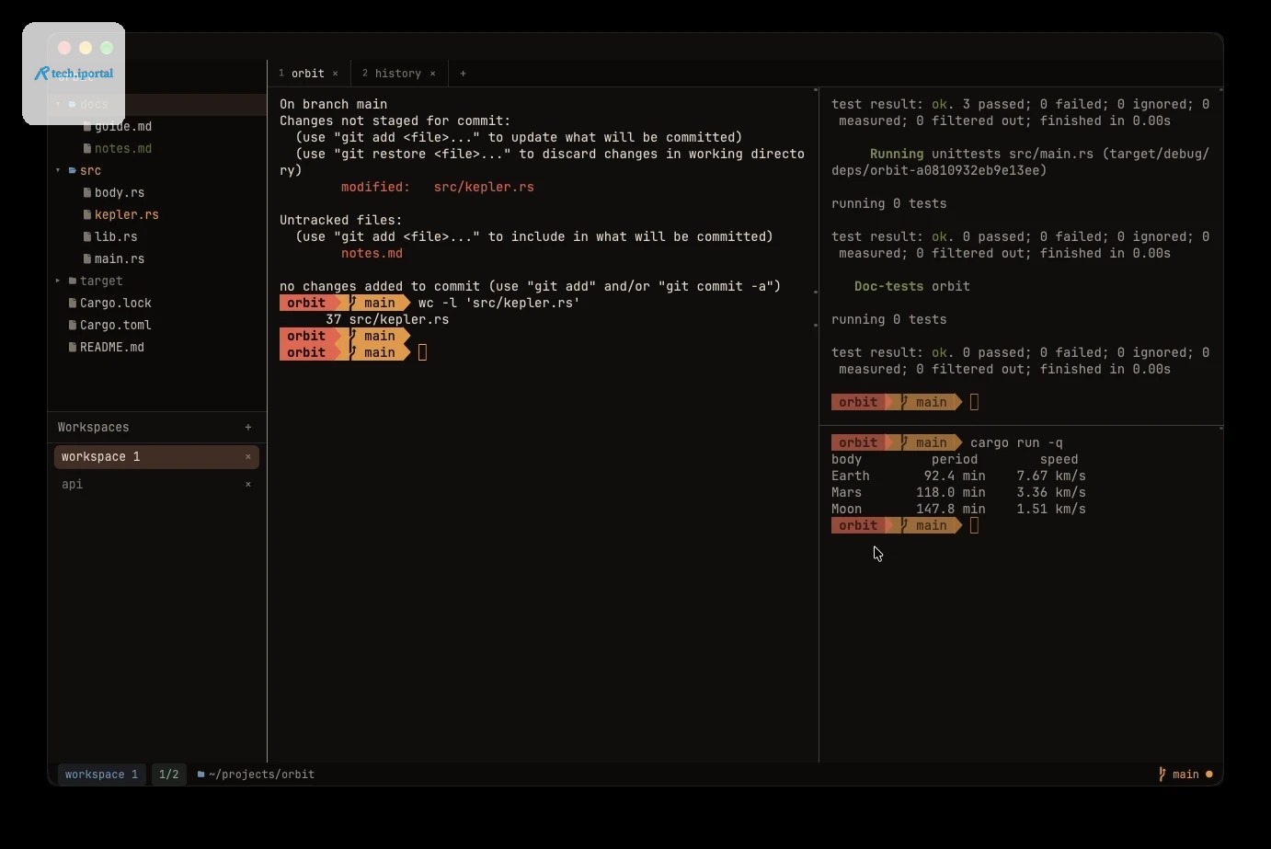This screenshot has width=1271, height=849.
Task: Click the src folder icon
Action: (x=73, y=170)
